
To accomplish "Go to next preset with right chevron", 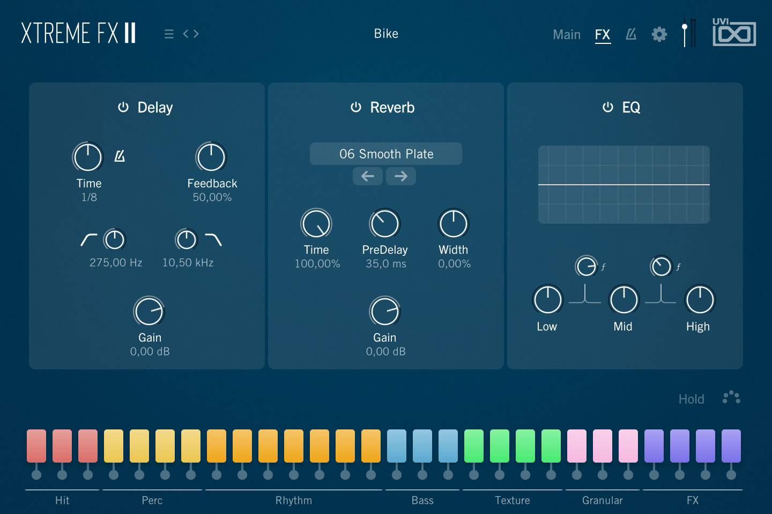I will coord(196,34).
